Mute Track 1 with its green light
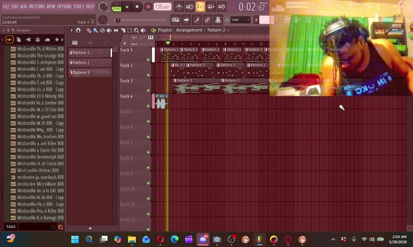Viewport: 413px width, 247px height. 148,60
